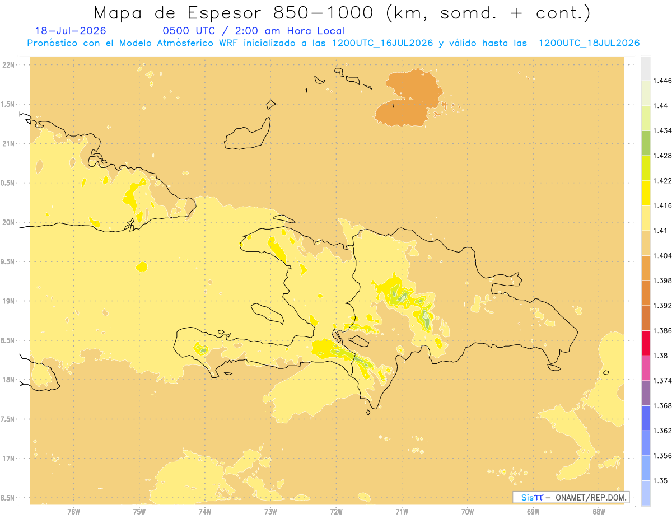Select the '70W' longitude label
Viewport: 672px width, 519px height.
point(468,511)
